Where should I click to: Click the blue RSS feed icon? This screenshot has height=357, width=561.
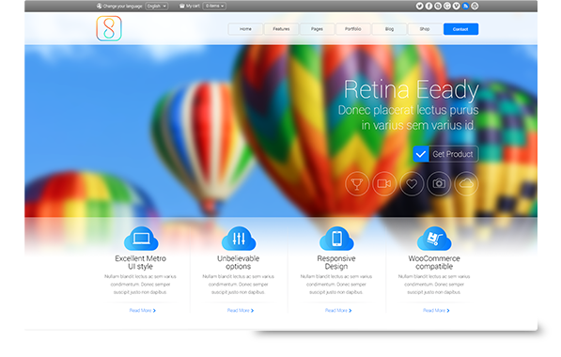(x=465, y=6)
